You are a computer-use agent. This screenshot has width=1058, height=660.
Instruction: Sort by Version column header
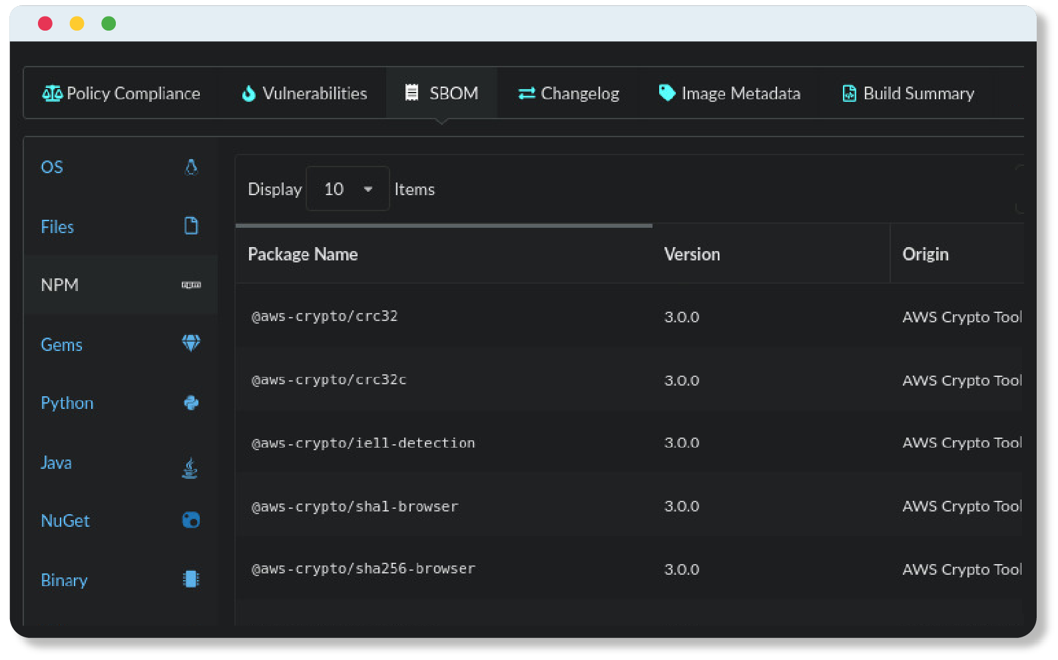point(692,254)
